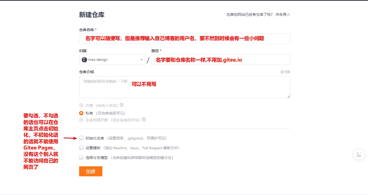
Task: Click the 0/100 character counter
Action: click(x=285, y=72)
